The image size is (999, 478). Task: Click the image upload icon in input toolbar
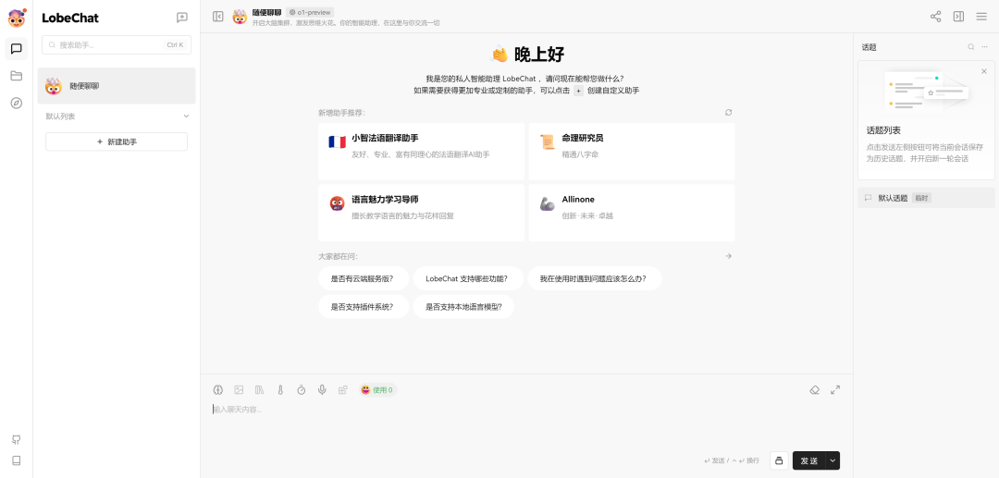pos(239,390)
